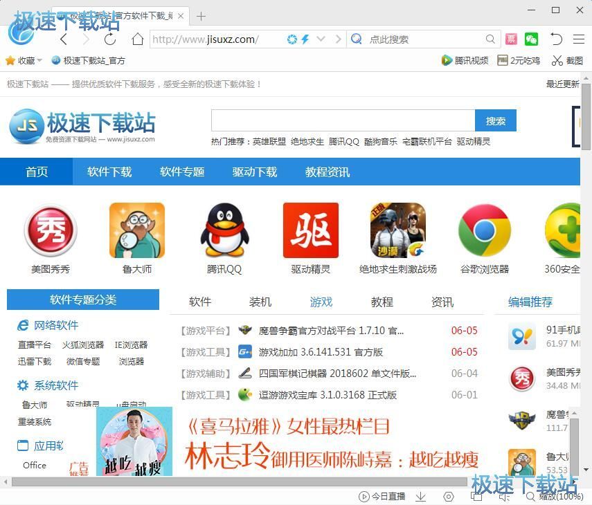Open the WeChat extension icon
This screenshot has height=505, width=592.
[531, 39]
